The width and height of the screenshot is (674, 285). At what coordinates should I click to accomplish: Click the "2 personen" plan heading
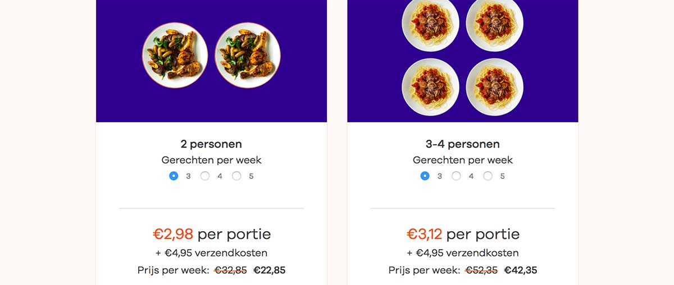(x=211, y=144)
